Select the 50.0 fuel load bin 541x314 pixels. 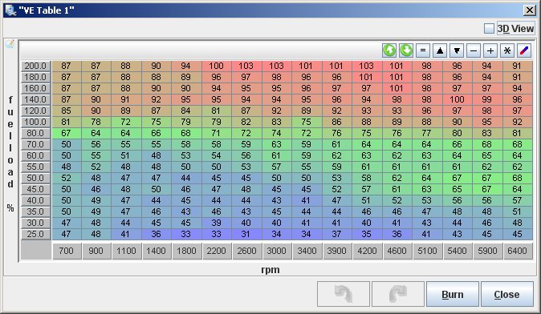click(x=35, y=178)
